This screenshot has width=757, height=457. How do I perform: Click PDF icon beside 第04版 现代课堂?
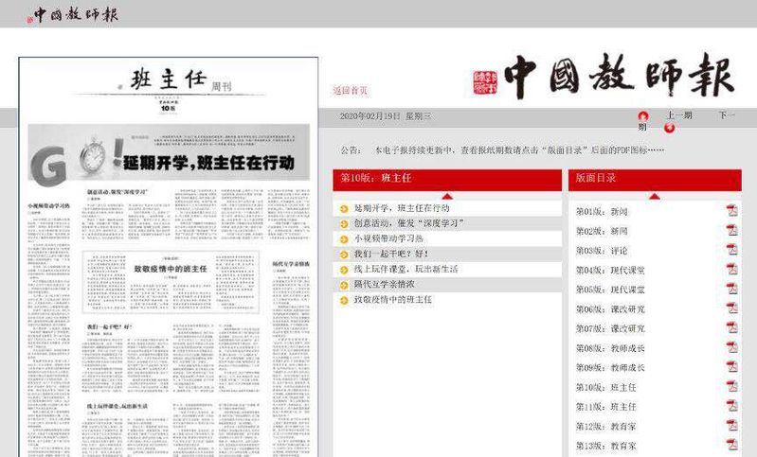731,270
